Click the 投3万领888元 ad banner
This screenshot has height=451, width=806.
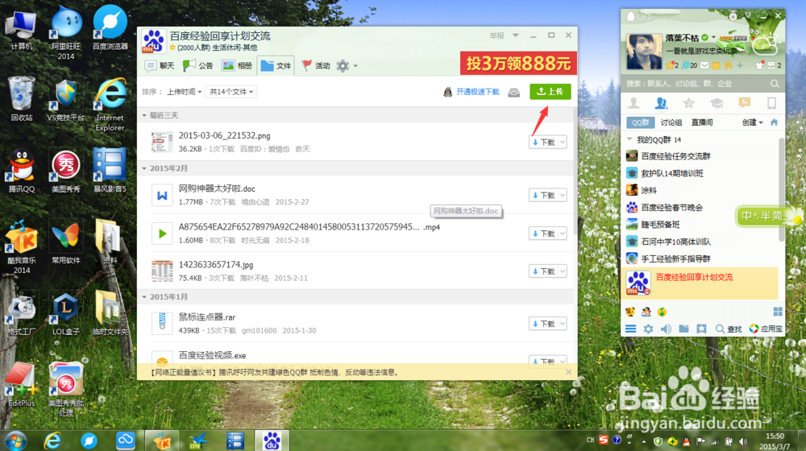pyautogui.click(x=518, y=63)
